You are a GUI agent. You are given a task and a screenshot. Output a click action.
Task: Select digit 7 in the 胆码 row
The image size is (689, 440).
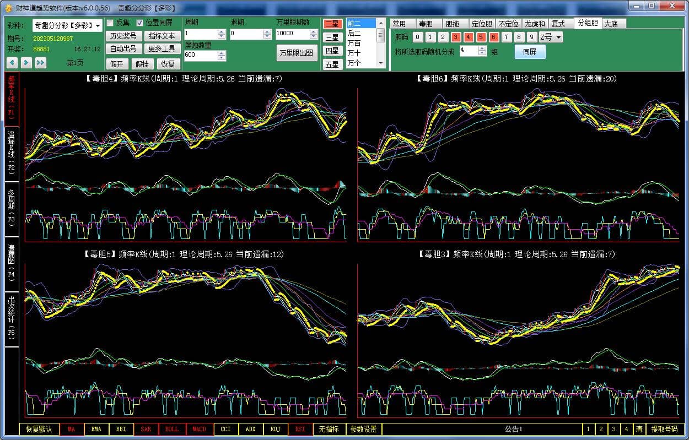[x=507, y=37]
